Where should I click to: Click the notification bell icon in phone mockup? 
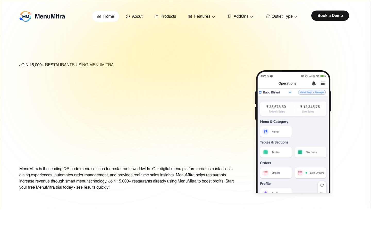(x=314, y=83)
